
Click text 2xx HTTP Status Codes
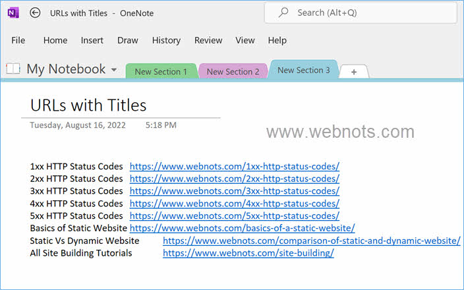pyautogui.click(x=76, y=179)
